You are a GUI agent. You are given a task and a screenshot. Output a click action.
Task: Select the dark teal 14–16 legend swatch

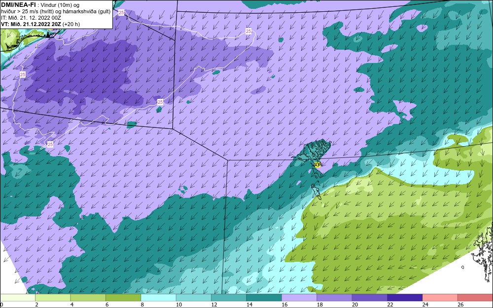click(264, 298)
